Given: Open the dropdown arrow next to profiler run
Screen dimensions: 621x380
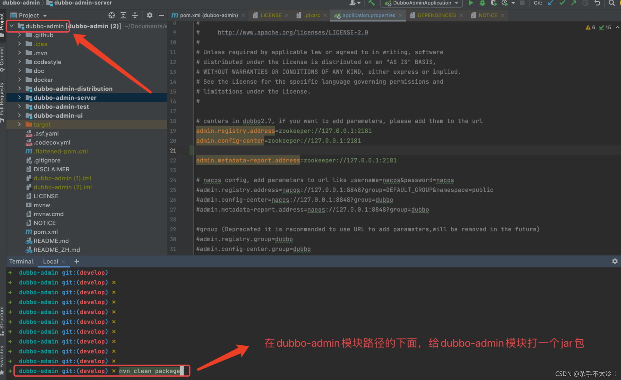Looking at the screenshot, I should pyautogui.click(x=513, y=3).
